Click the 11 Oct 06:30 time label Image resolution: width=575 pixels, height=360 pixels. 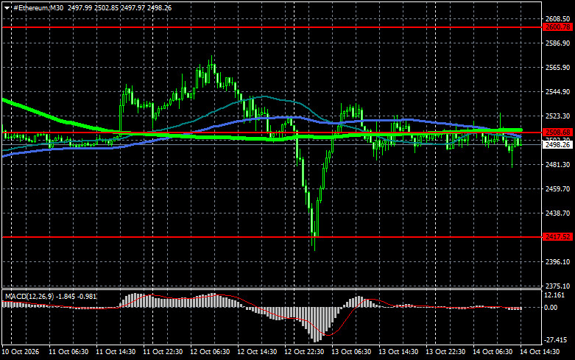pyautogui.click(x=68, y=352)
